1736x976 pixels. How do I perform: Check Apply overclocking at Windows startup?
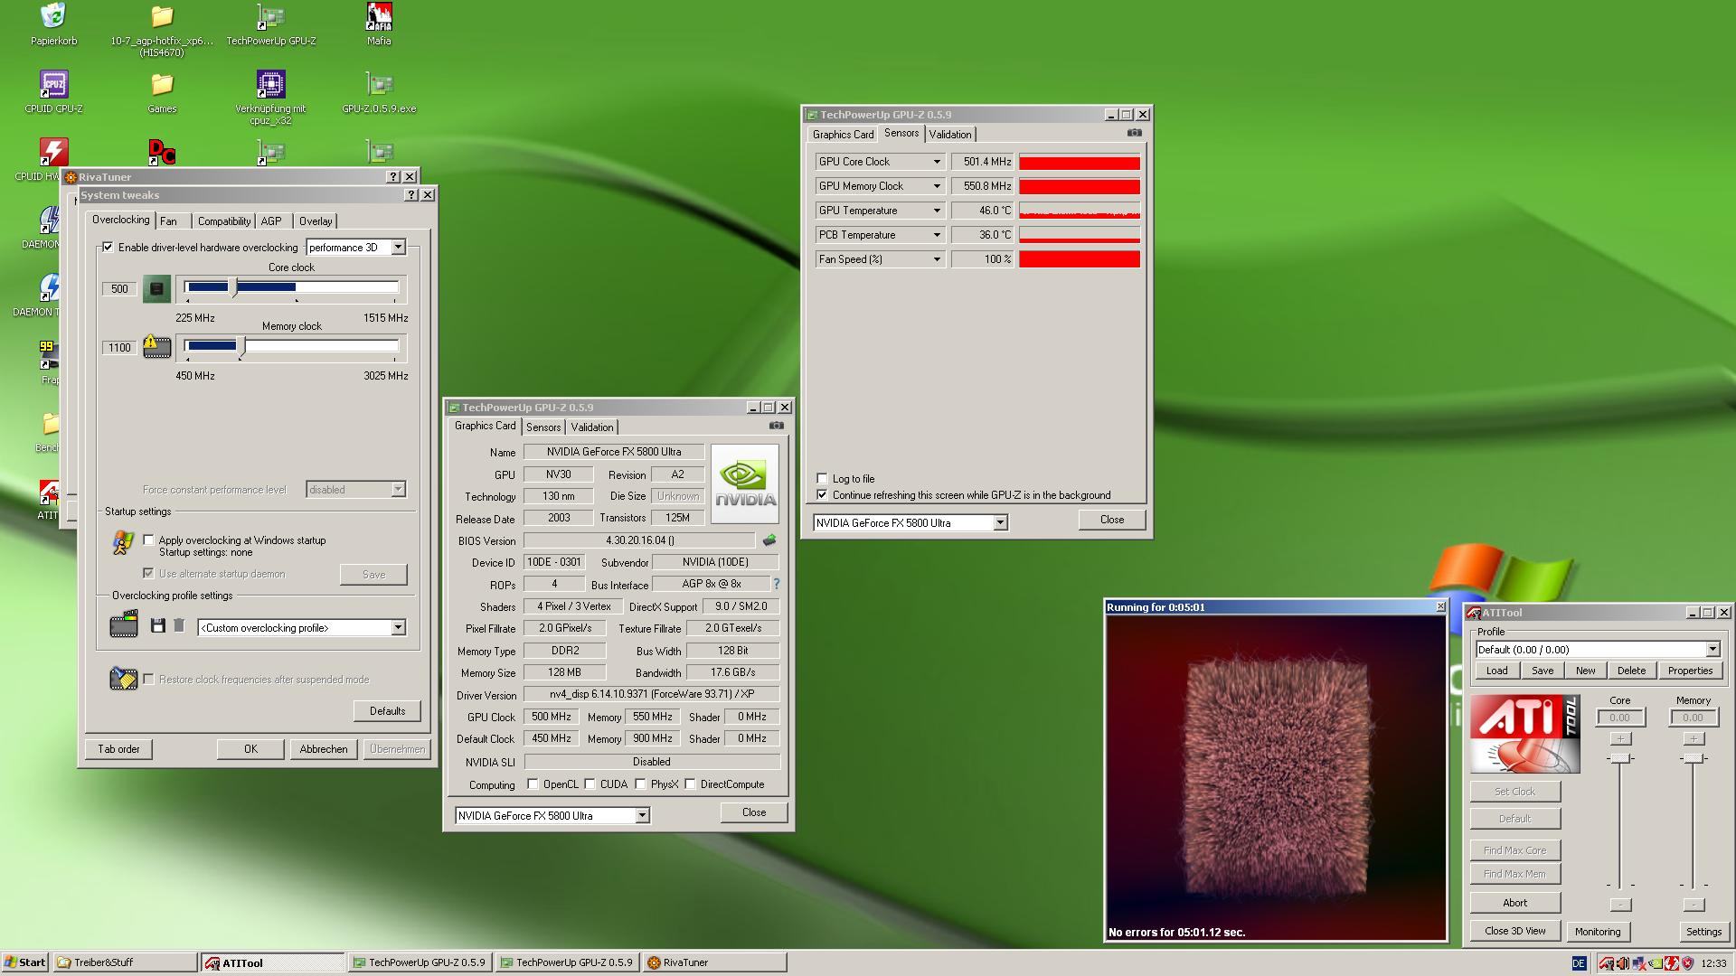click(x=149, y=540)
